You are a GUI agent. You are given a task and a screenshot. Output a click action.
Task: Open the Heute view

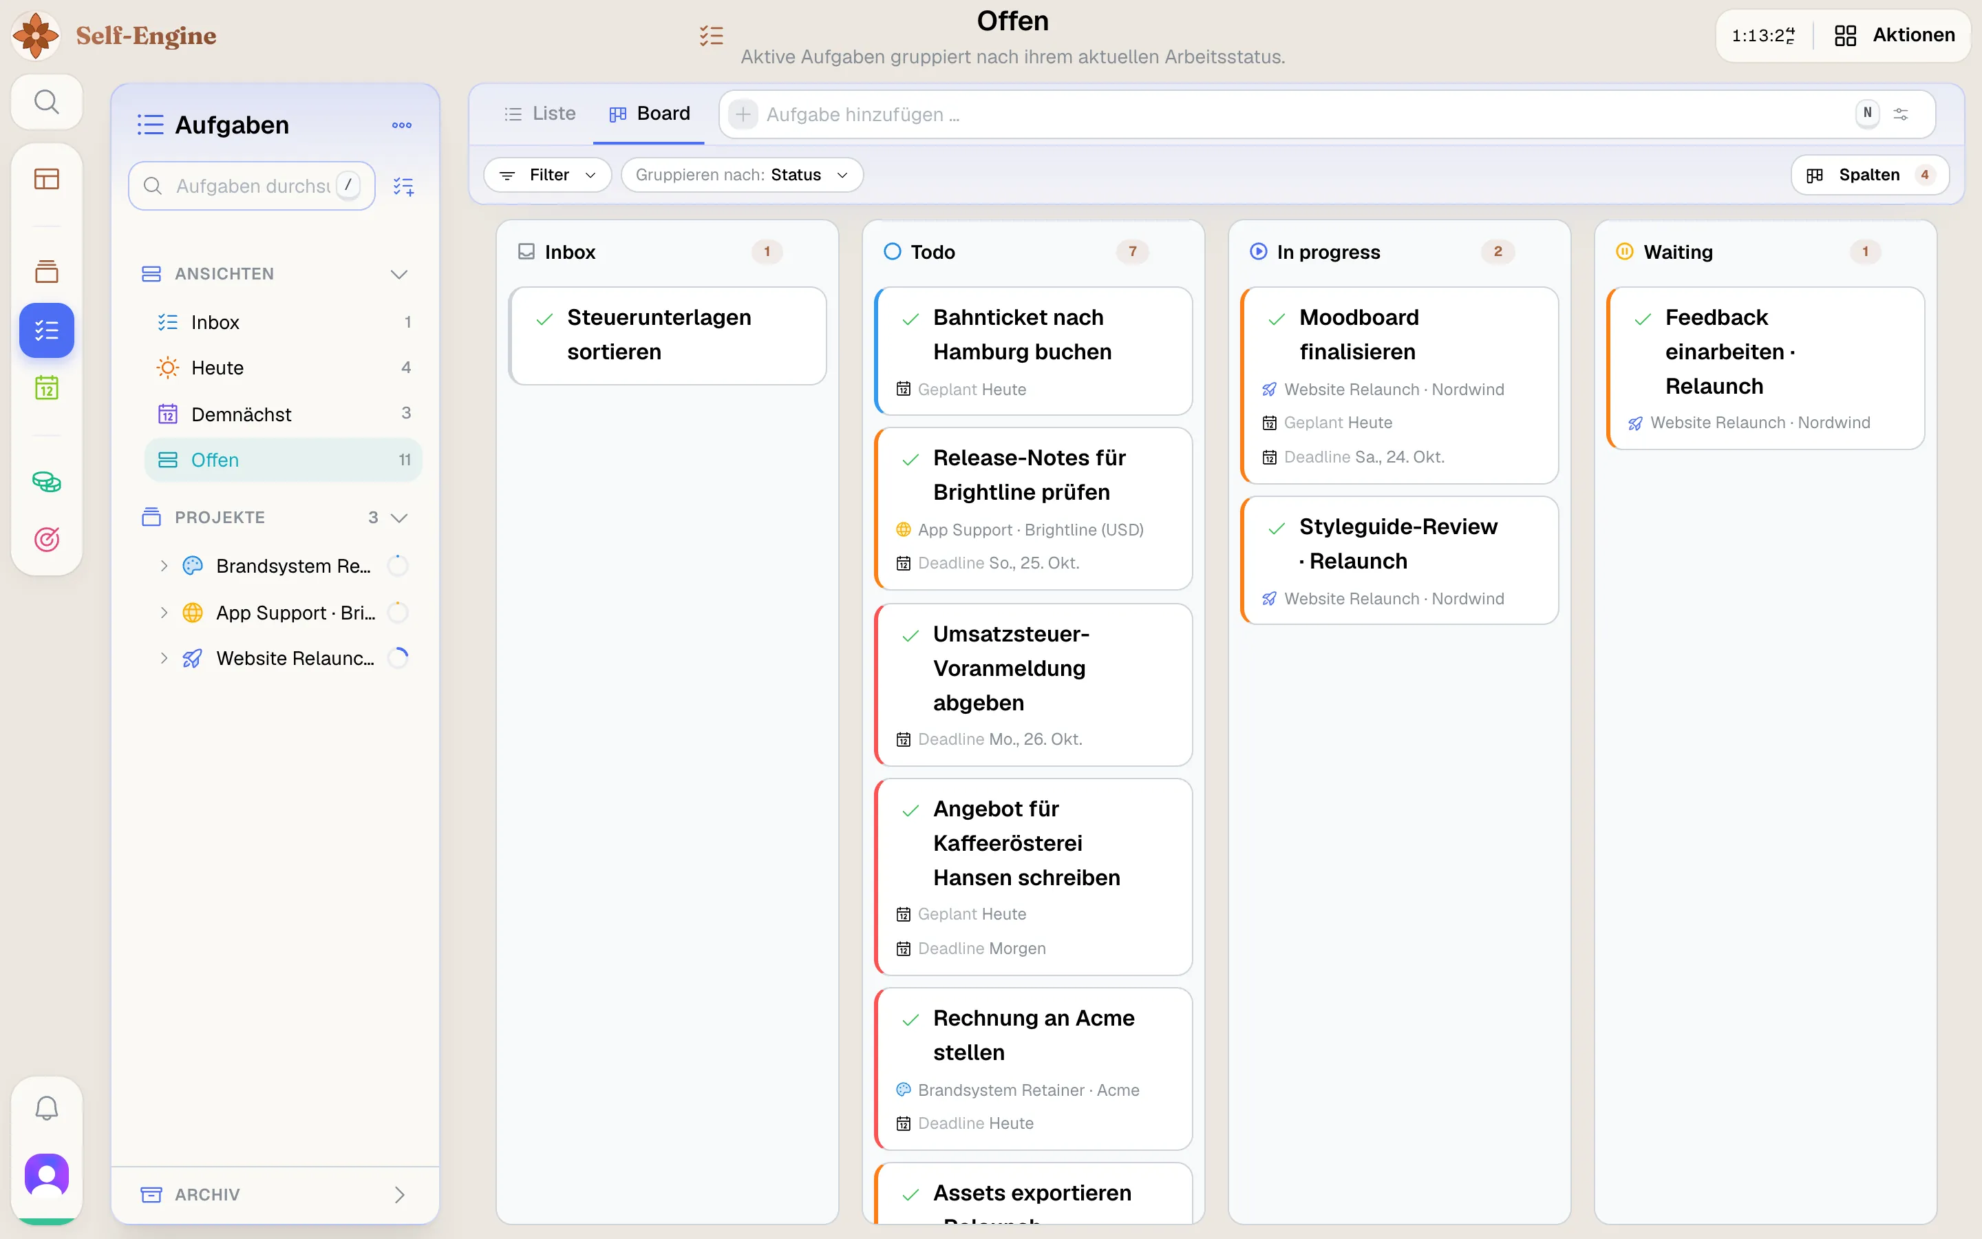[284, 368]
